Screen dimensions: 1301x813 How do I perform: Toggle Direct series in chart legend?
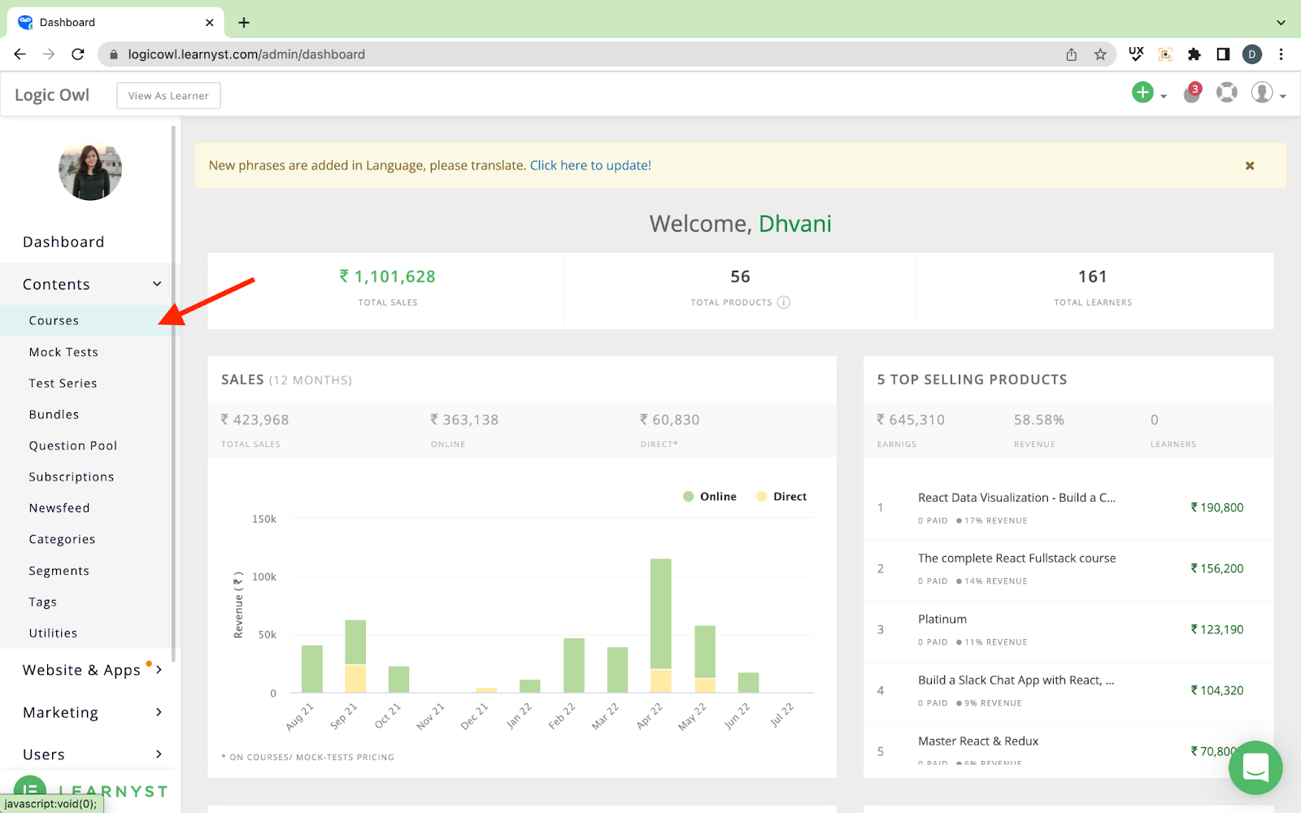point(781,497)
